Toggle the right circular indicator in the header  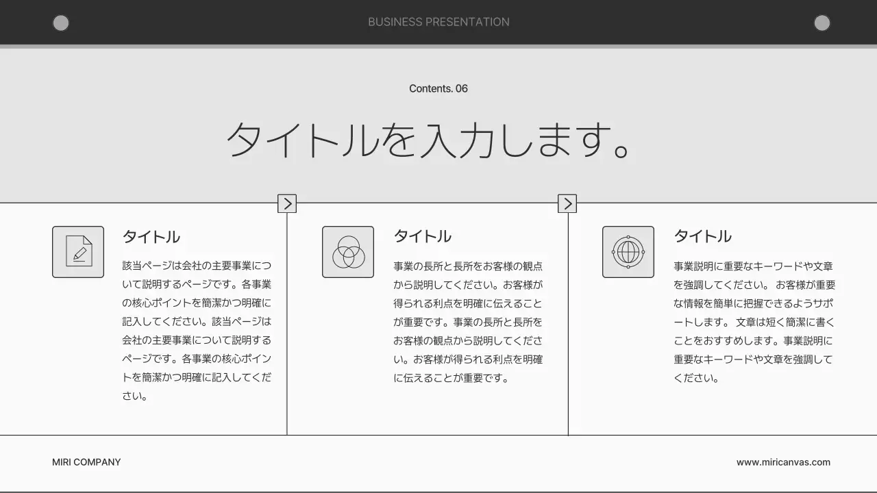[x=822, y=24]
